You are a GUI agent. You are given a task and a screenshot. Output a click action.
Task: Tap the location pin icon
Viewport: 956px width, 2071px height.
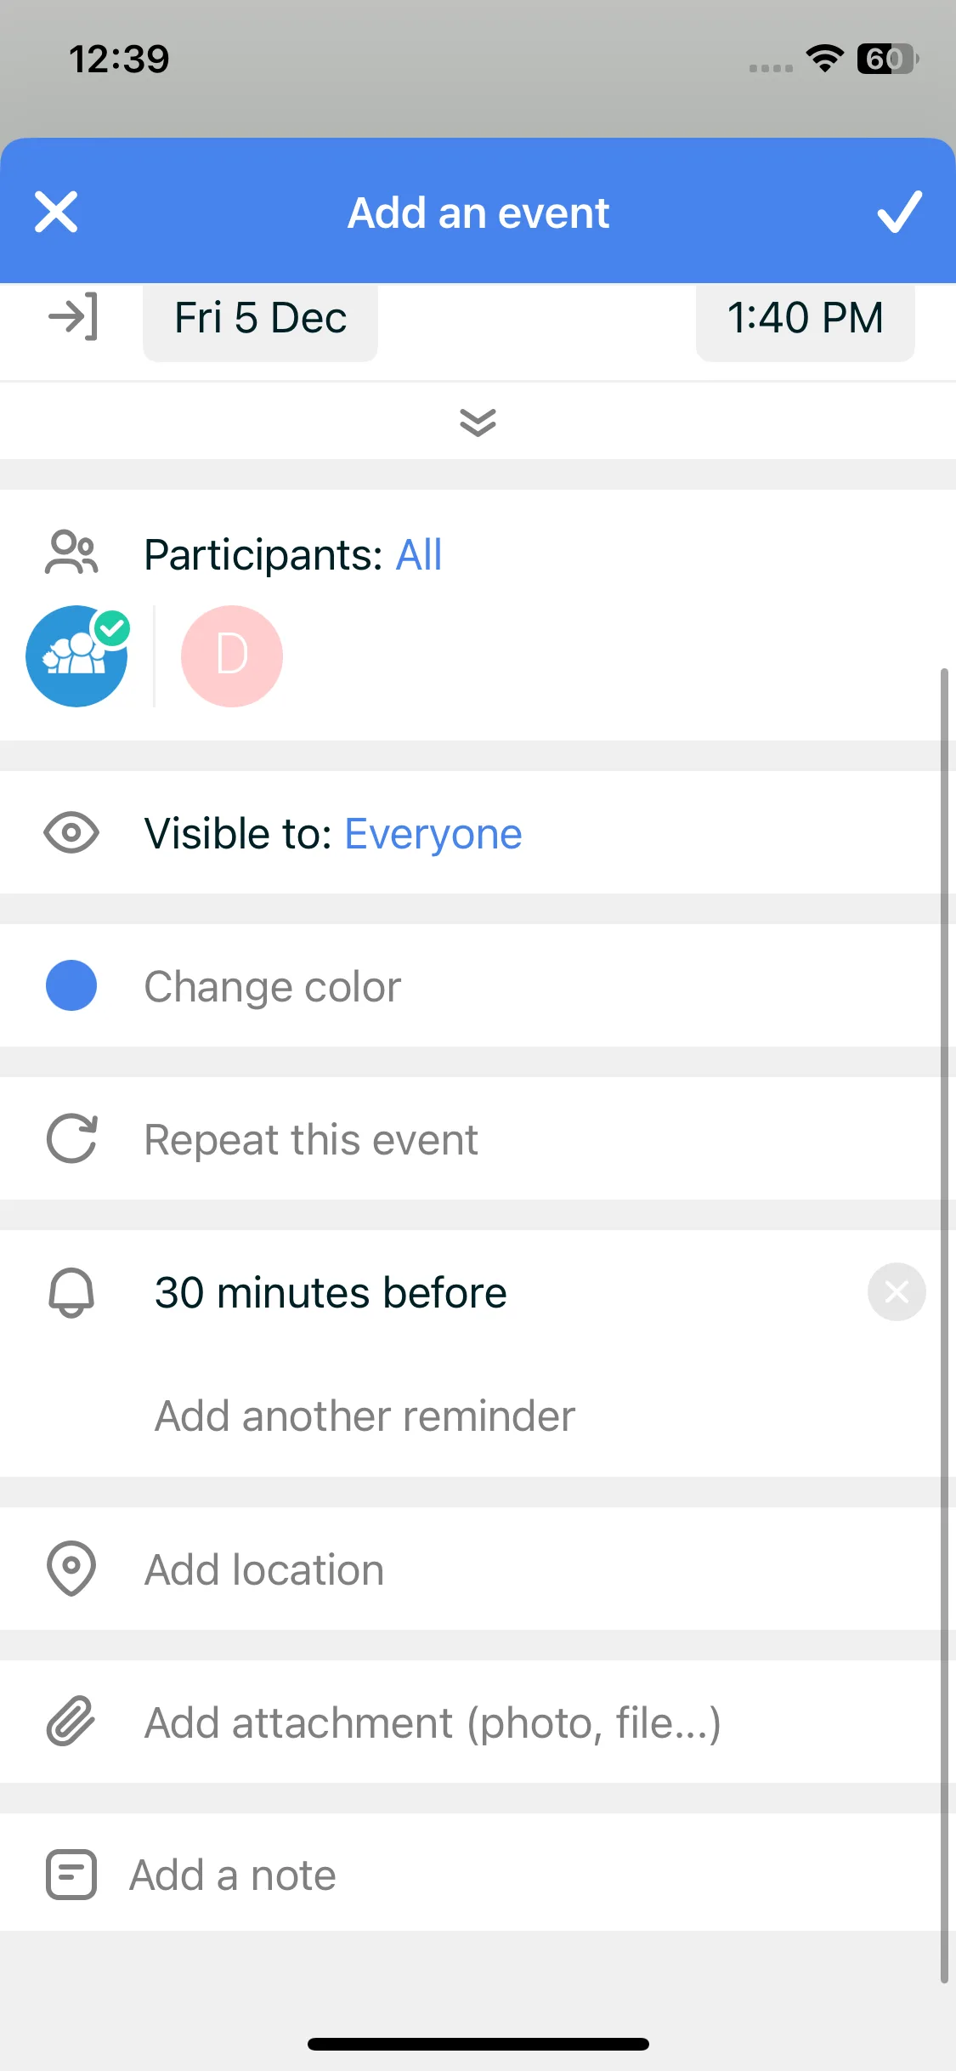pos(71,1569)
